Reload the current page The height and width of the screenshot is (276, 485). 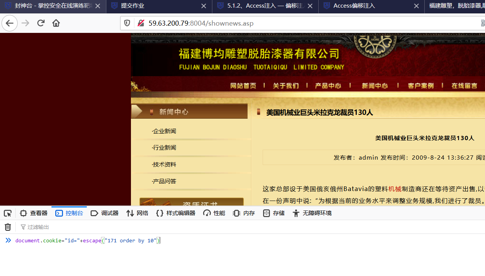click(41, 23)
